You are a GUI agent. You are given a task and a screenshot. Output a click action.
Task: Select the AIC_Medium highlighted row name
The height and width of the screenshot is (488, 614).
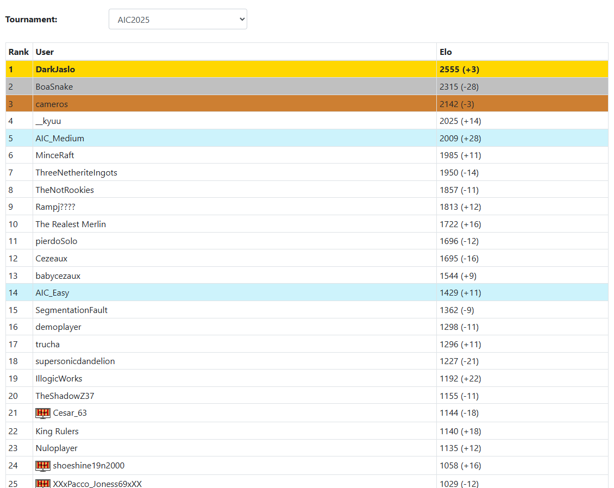pyautogui.click(x=60, y=139)
